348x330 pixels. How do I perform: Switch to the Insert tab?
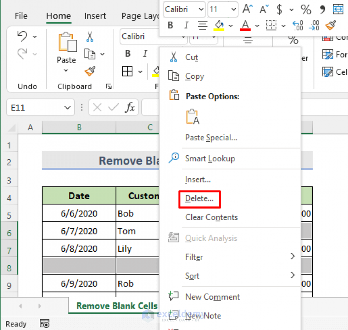tap(95, 16)
